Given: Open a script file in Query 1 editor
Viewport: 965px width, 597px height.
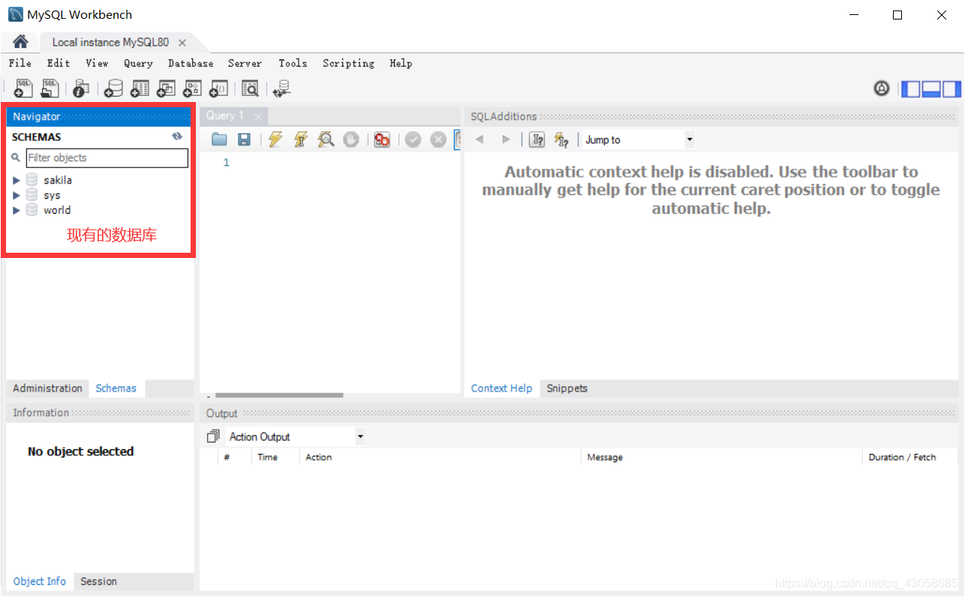Looking at the screenshot, I should [219, 139].
